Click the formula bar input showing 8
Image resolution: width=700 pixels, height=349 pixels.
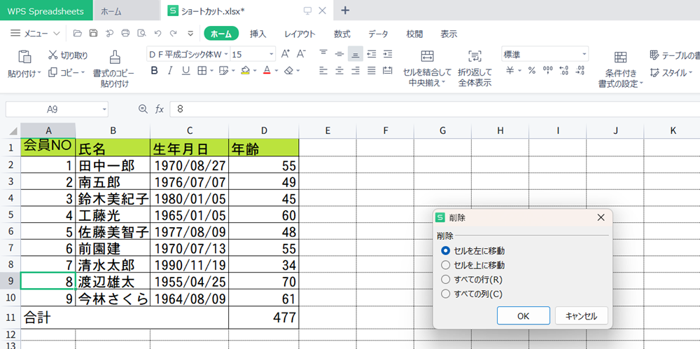coord(435,109)
